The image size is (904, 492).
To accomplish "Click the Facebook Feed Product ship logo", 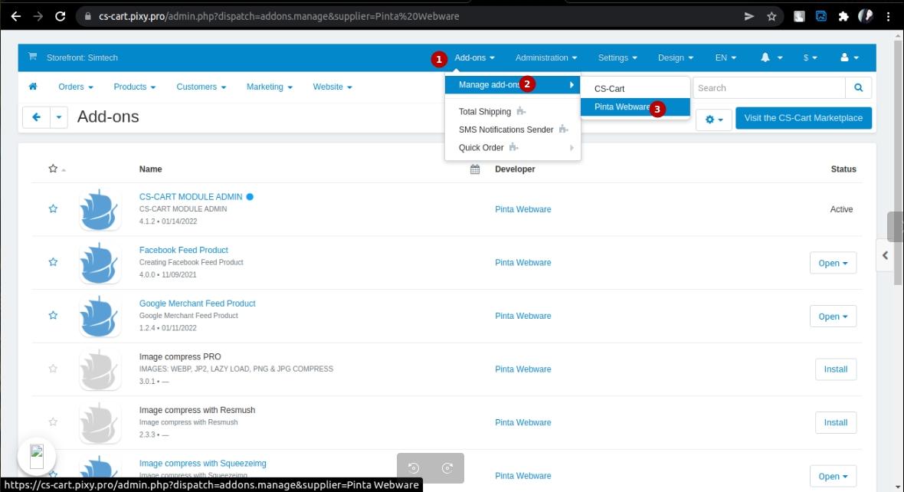I will (99, 263).
